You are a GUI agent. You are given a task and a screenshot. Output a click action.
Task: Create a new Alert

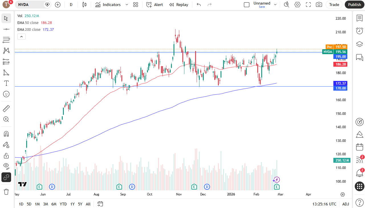point(155,5)
